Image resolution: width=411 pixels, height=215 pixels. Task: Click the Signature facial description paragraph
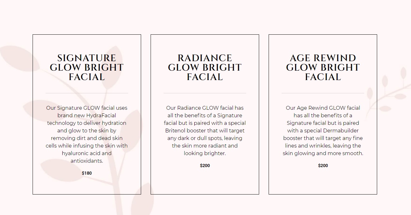pyautogui.click(x=87, y=134)
